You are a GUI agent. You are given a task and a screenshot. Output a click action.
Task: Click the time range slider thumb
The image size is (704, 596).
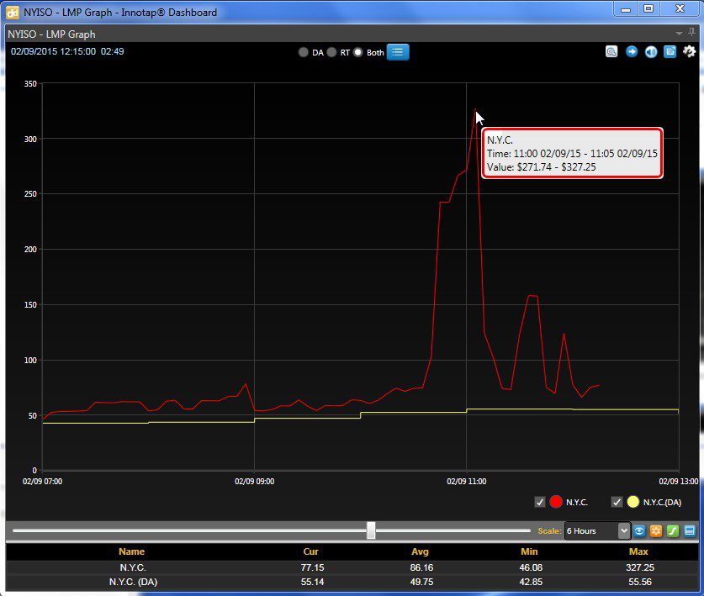tap(371, 530)
